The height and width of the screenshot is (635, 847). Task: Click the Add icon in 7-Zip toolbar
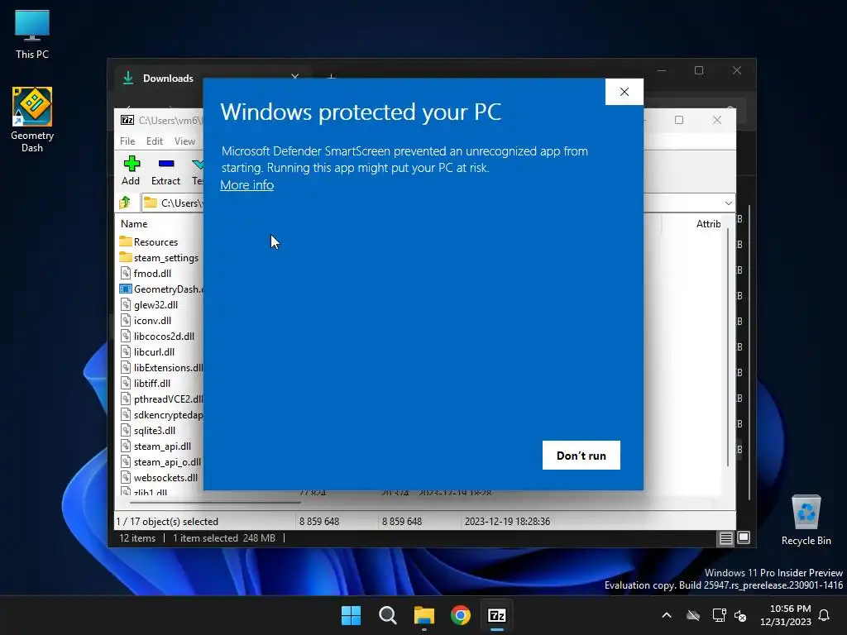(131, 170)
